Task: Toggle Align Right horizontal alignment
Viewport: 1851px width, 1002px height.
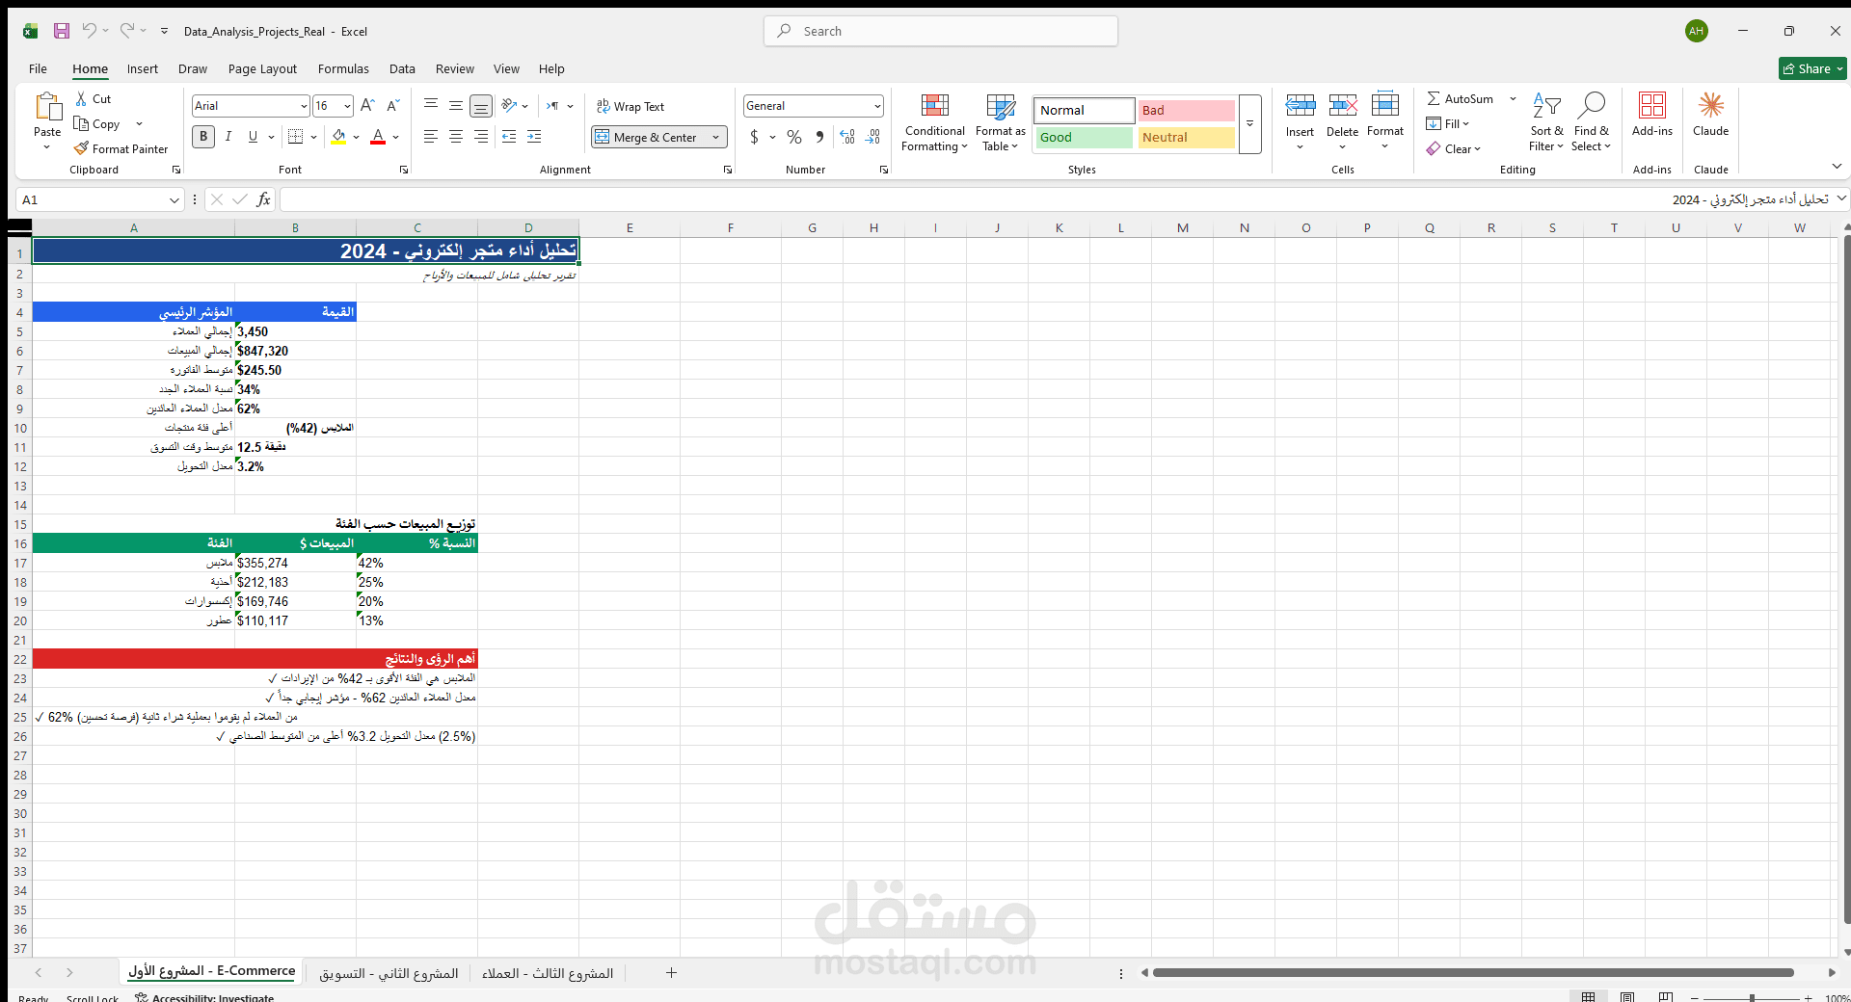Action: pyautogui.click(x=481, y=137)
